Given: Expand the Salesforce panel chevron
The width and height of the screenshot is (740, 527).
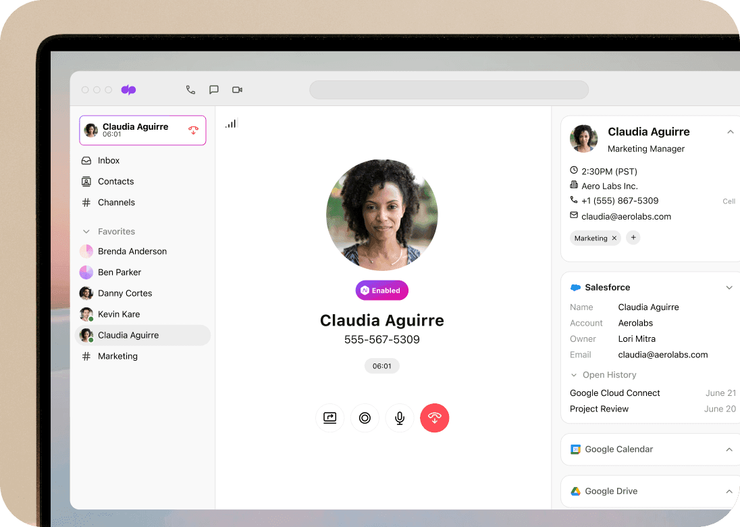Looking at the screenshot, I should 729,288.
